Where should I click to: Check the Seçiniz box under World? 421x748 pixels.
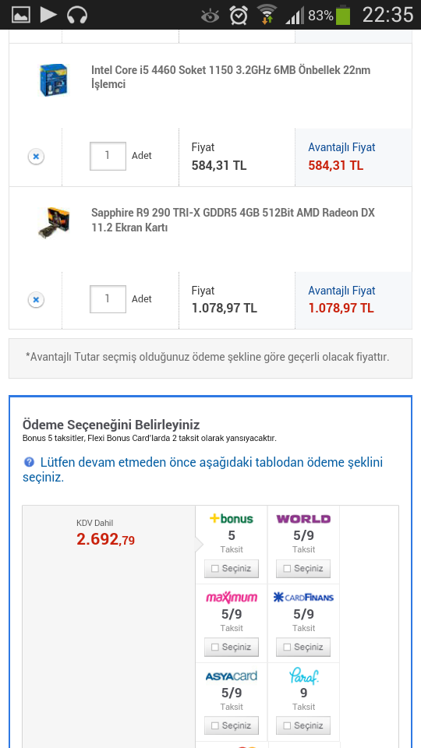(303, 569)
